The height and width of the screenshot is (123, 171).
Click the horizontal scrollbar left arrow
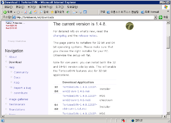point(3,116)
